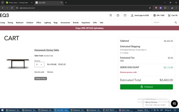The height and width of the screenshot is (112, 179).
Task: Click the We're Online chat popup
Action: click(156, 104)
